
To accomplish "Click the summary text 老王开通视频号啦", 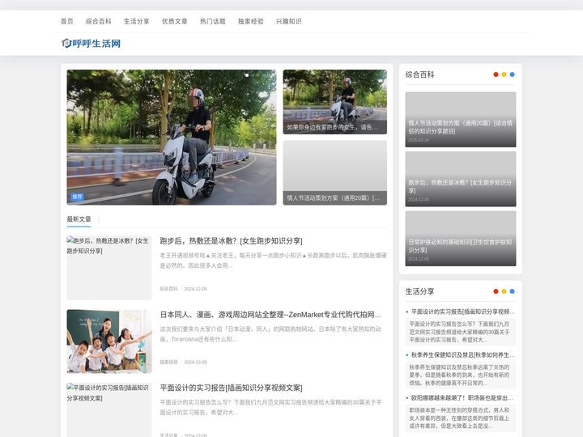I will 274,261.
